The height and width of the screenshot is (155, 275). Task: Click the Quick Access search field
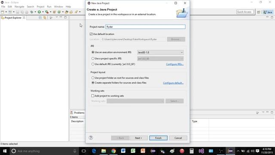point(245,12)
